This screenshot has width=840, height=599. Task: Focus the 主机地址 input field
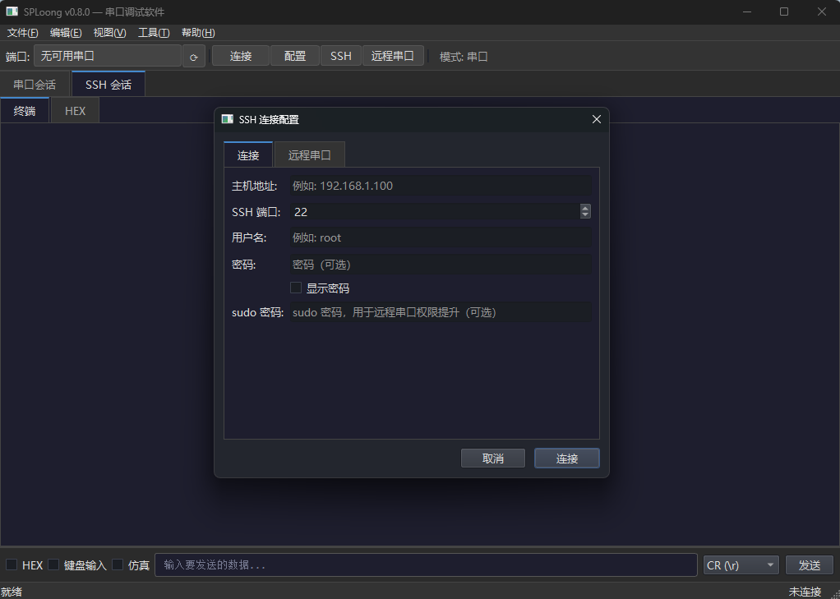click(441, 186)
